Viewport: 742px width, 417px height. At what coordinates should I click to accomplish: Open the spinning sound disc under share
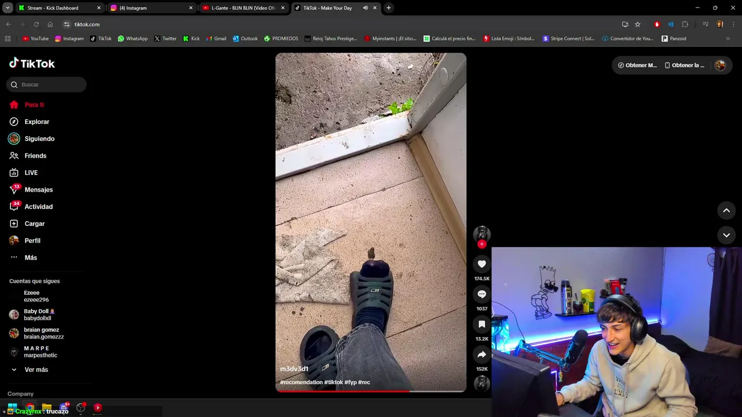(x=482, y=383)
